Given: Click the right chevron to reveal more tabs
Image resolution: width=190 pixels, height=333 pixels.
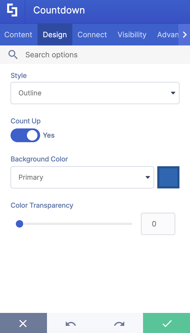Looking at the screenshot, I should (185, 34).
